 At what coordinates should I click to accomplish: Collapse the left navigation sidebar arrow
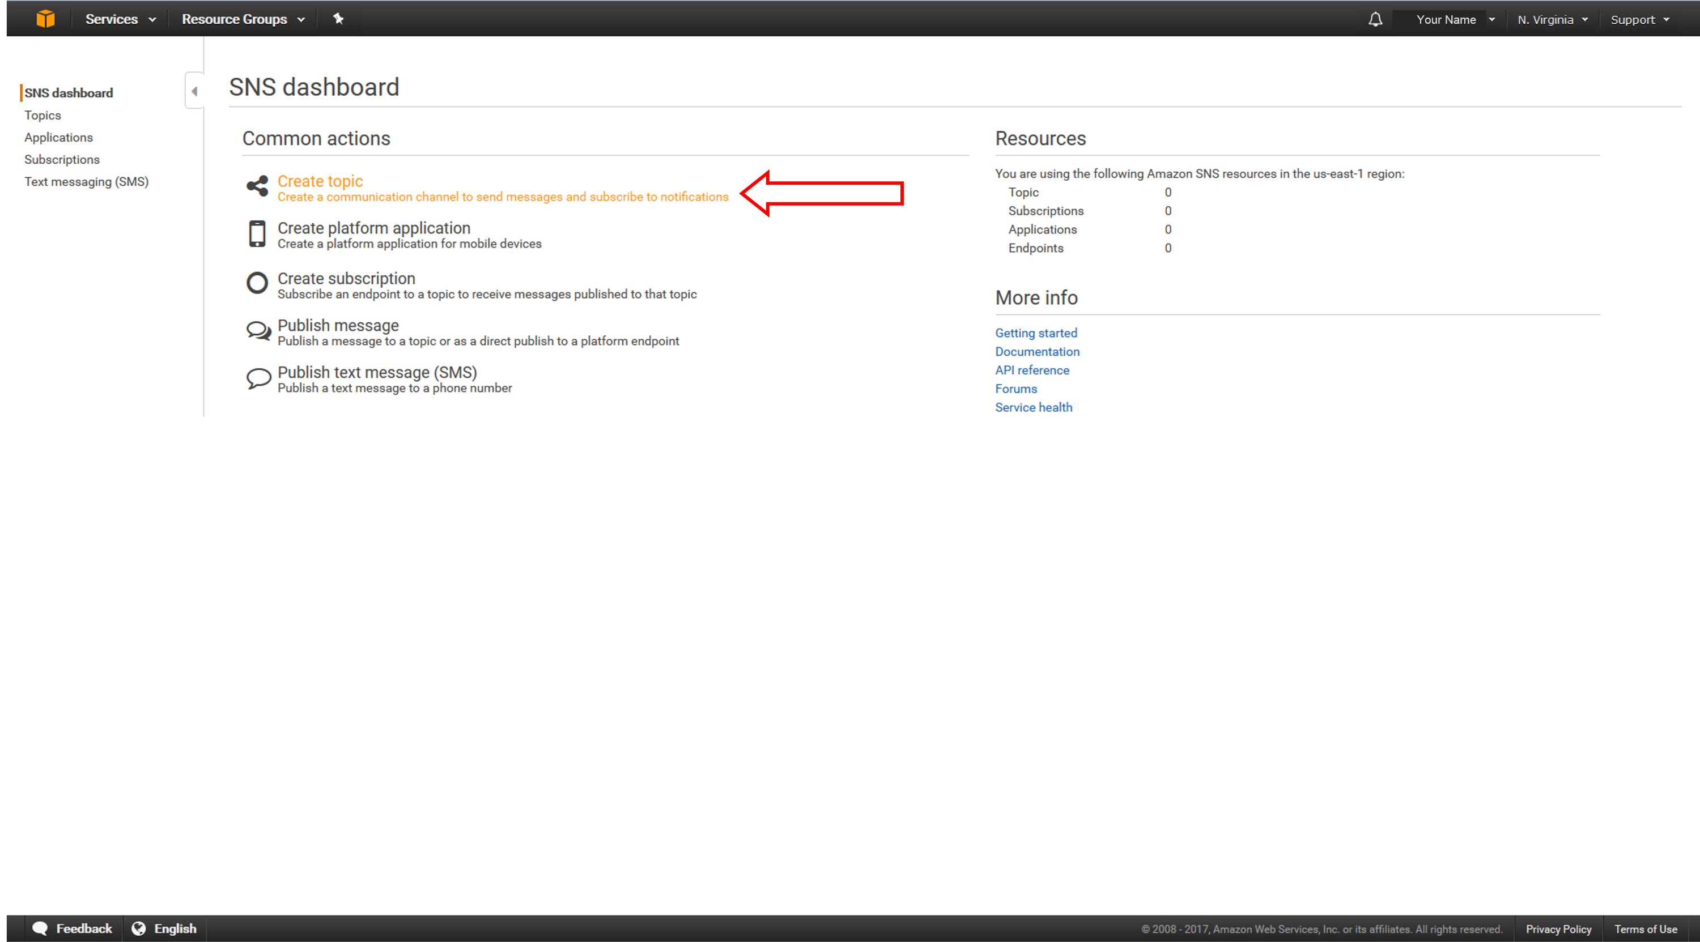(195, 91)
